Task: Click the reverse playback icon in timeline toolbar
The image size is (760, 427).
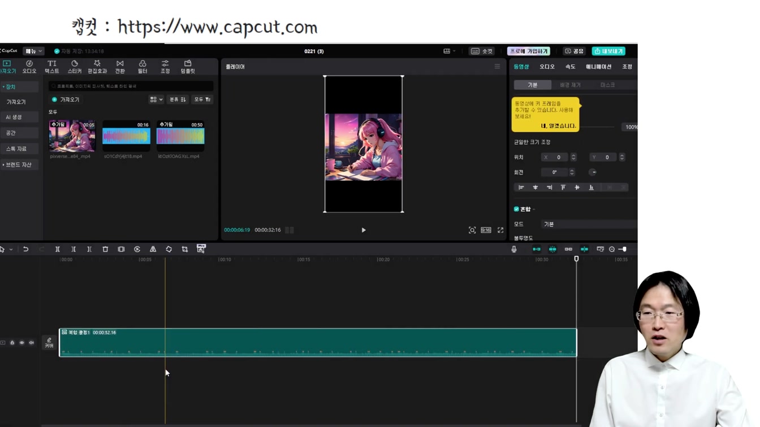Action: [137, 249]
